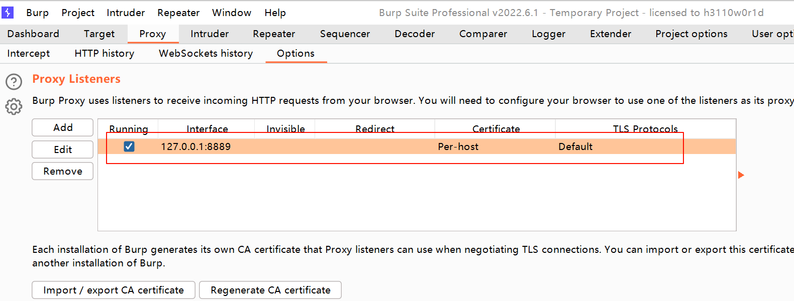Click Import / export CA certificate button

tap(114, 290)
